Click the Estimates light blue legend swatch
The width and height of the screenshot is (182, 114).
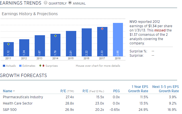20,66
